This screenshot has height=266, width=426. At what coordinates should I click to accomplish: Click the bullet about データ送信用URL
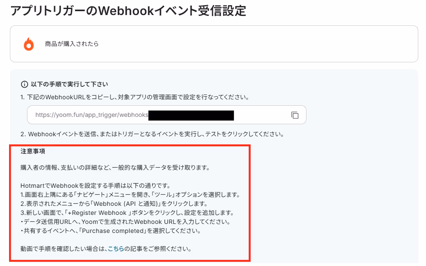[x=126, y=222]
